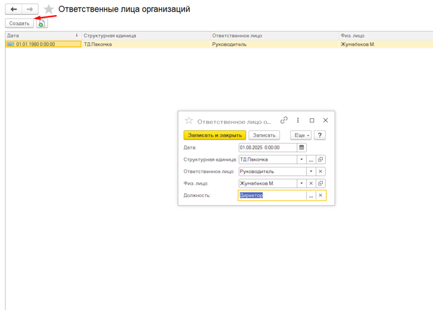Clear the Должность field value
This screenshot has height=310, width=433.
321,195
